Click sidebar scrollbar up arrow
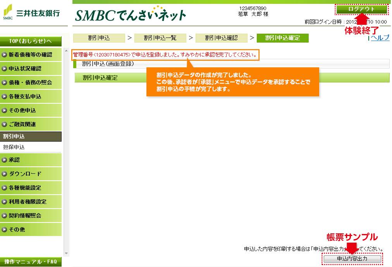This screenshot has height=267, width=392. coord(67,51)
